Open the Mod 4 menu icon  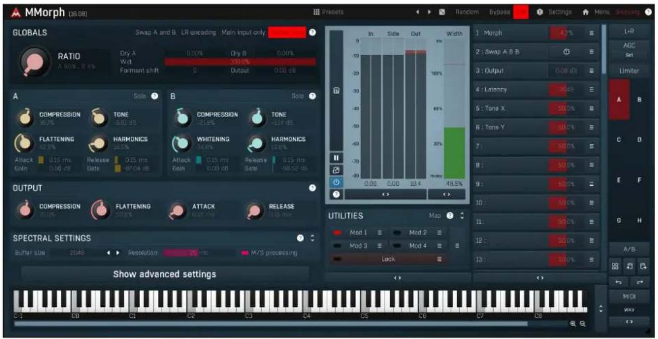pos(439,246)
